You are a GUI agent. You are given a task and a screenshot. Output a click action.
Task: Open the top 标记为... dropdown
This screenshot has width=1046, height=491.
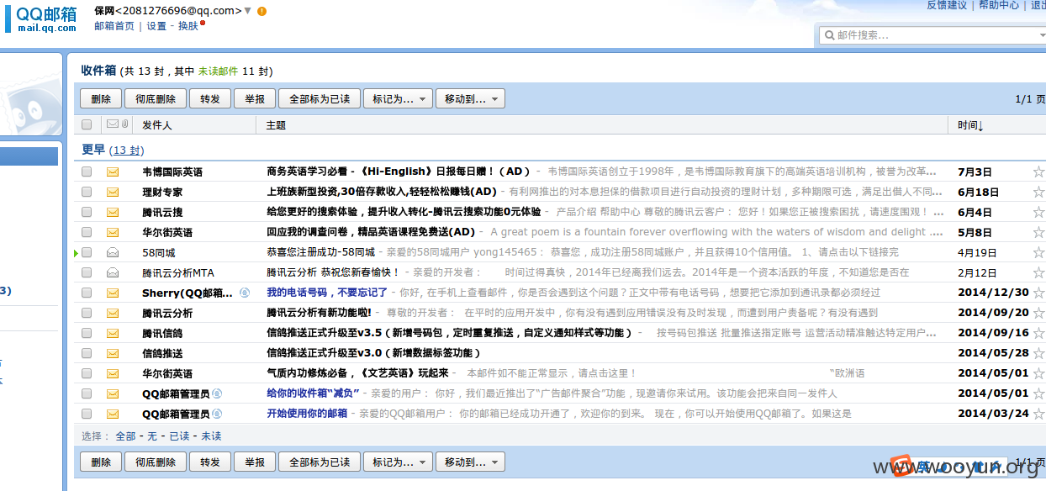(398, 99)
